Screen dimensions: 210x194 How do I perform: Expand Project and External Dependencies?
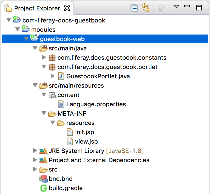click(35, 160)
